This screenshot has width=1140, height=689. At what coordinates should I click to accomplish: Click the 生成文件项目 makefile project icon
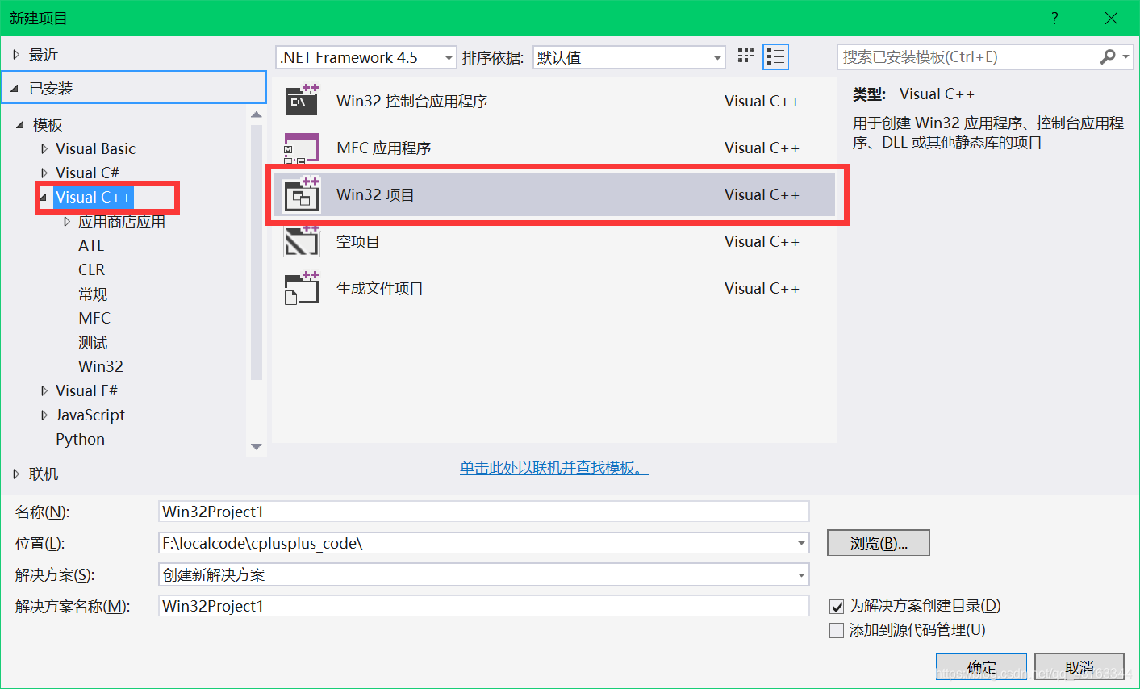click(302, 288)
